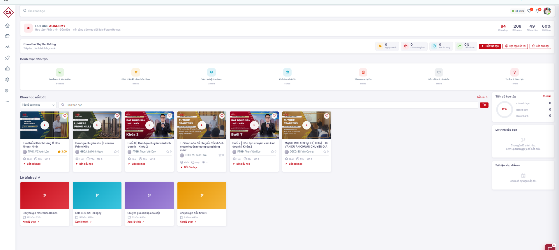Viewport: 559px width, 250px height.
Task: Click the CA logo in the sidebar
Action: click(x=8, y=13)
